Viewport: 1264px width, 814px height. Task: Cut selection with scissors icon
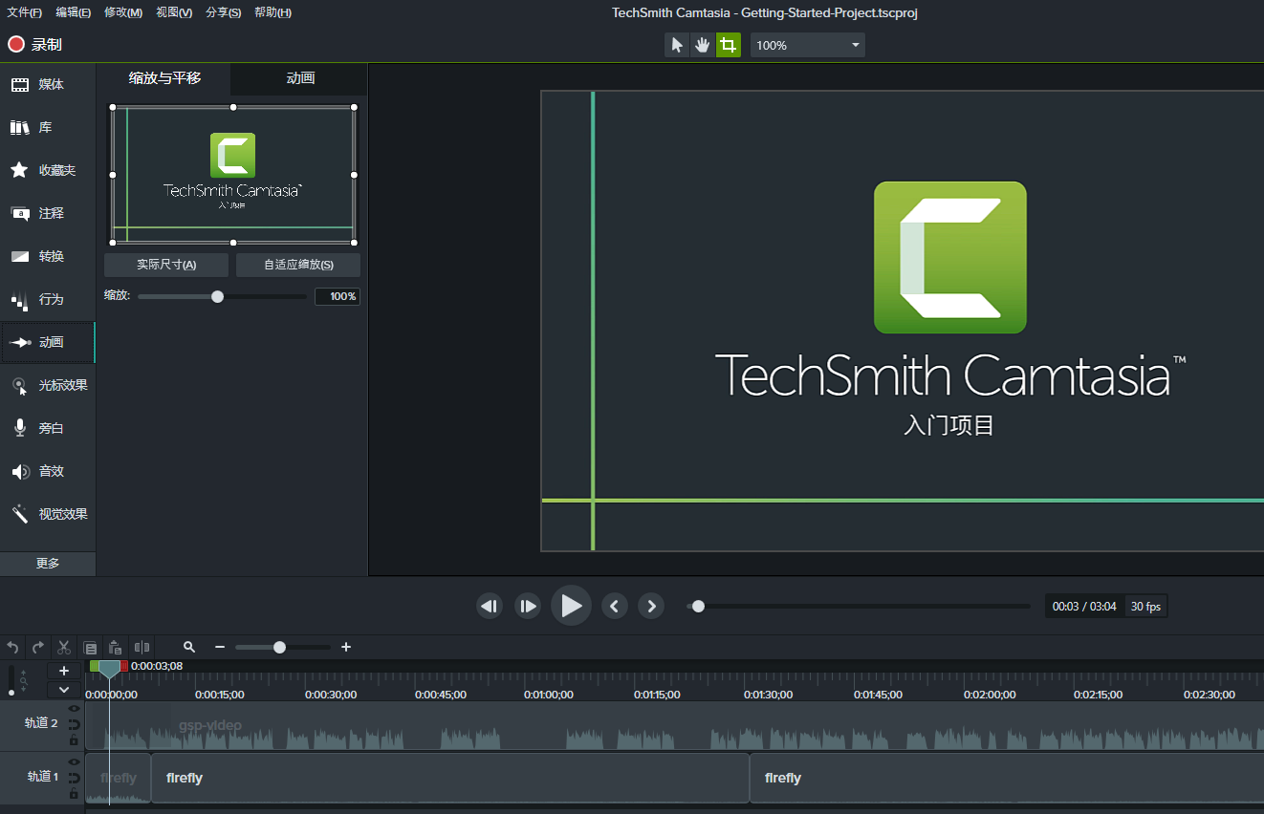[64, 647]
